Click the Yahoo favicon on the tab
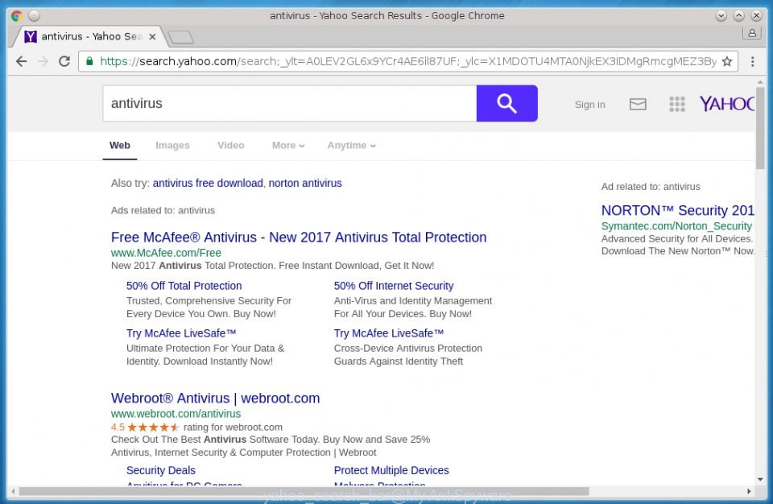This screenshot has height=504, width=773. (x=31, y=36)
